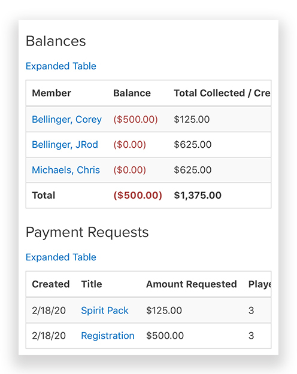Select Corey's ($500.00) balance cell

click(135, 119)
